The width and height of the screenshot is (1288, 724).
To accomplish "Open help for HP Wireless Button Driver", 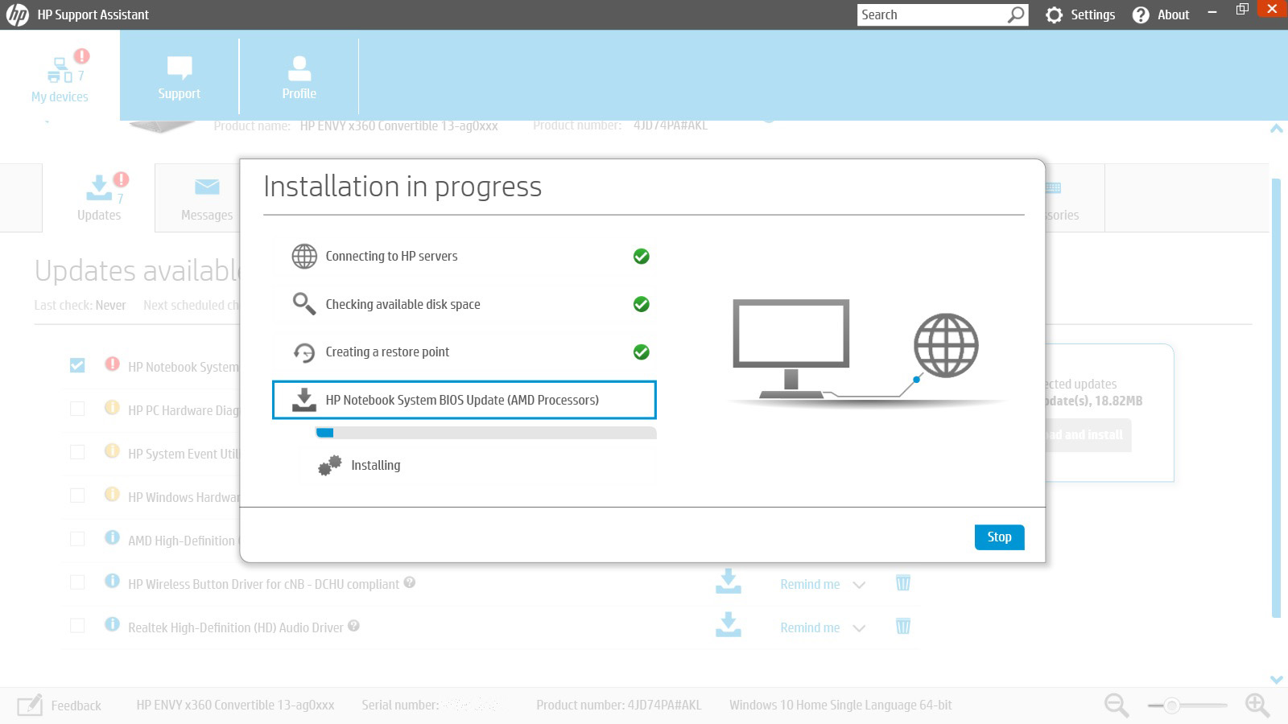I will pyautogui.click(x=410, y=582).
